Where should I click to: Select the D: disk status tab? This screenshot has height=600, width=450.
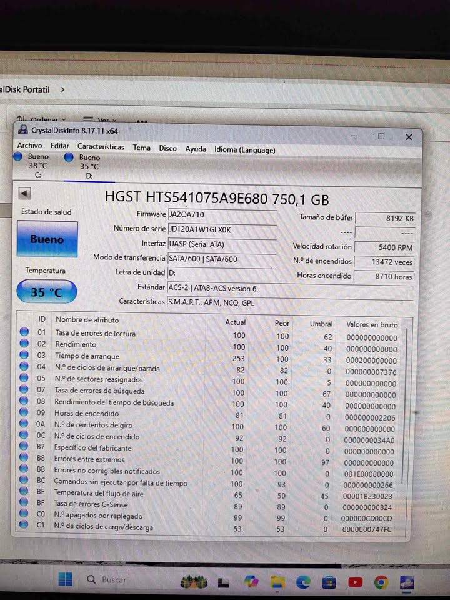click(x=83, y=166)
